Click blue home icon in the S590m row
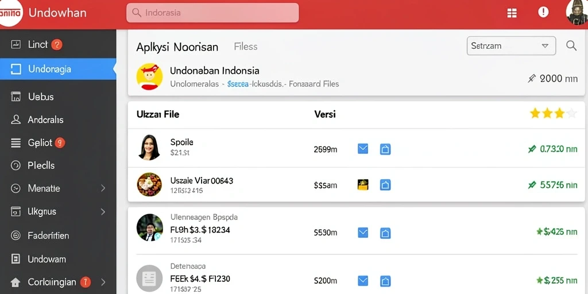The height and width of the screenshot is (294, 588). (385, 233)
